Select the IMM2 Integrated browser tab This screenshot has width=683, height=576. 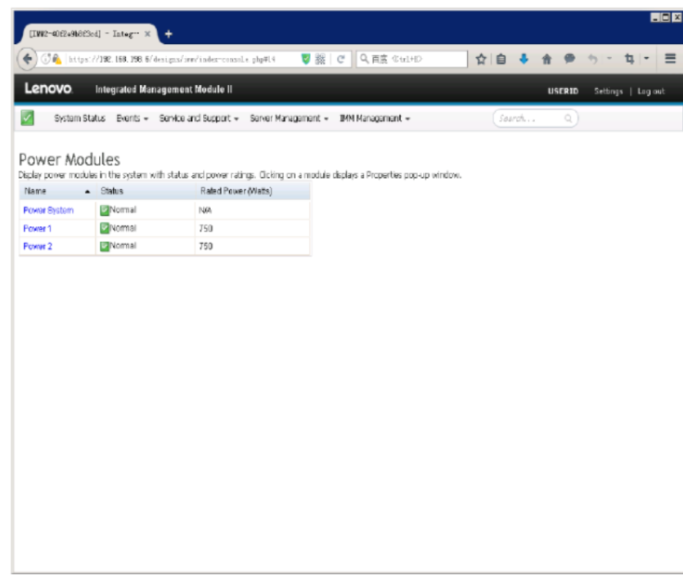coord(88,34)
